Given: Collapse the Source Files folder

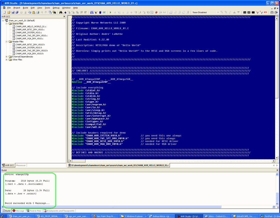Looking at the screenshot, I should point(7,24).
